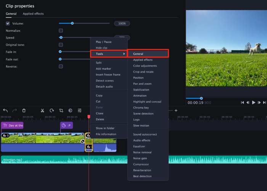The image size is (267, 191).
Task: Enable the Reverse checkbox
Action: click(x=61, y=66)
